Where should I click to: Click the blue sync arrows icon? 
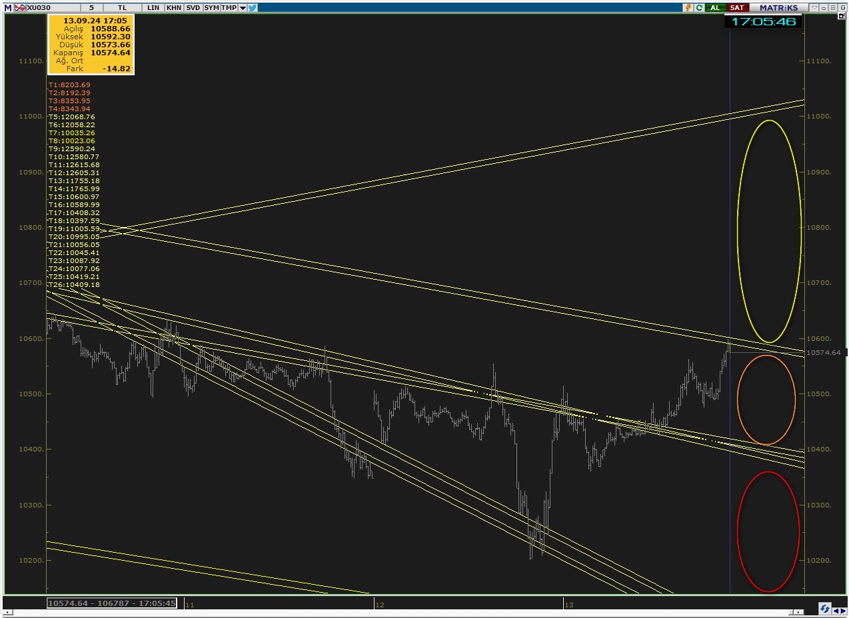point(824,609)
